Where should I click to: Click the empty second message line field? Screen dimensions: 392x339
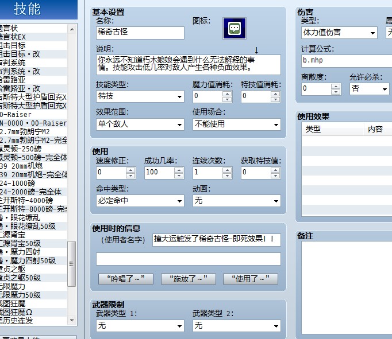tap(189, 259)
